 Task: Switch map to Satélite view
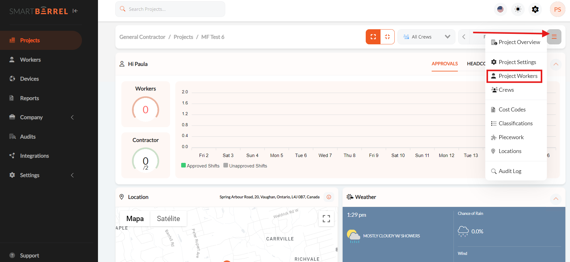[168, 219]
